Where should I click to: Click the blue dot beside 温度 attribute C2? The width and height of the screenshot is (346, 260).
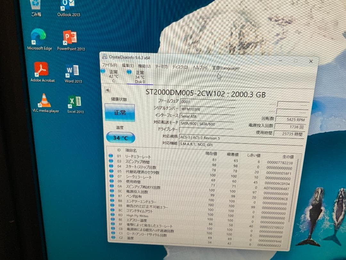[113, 238]
